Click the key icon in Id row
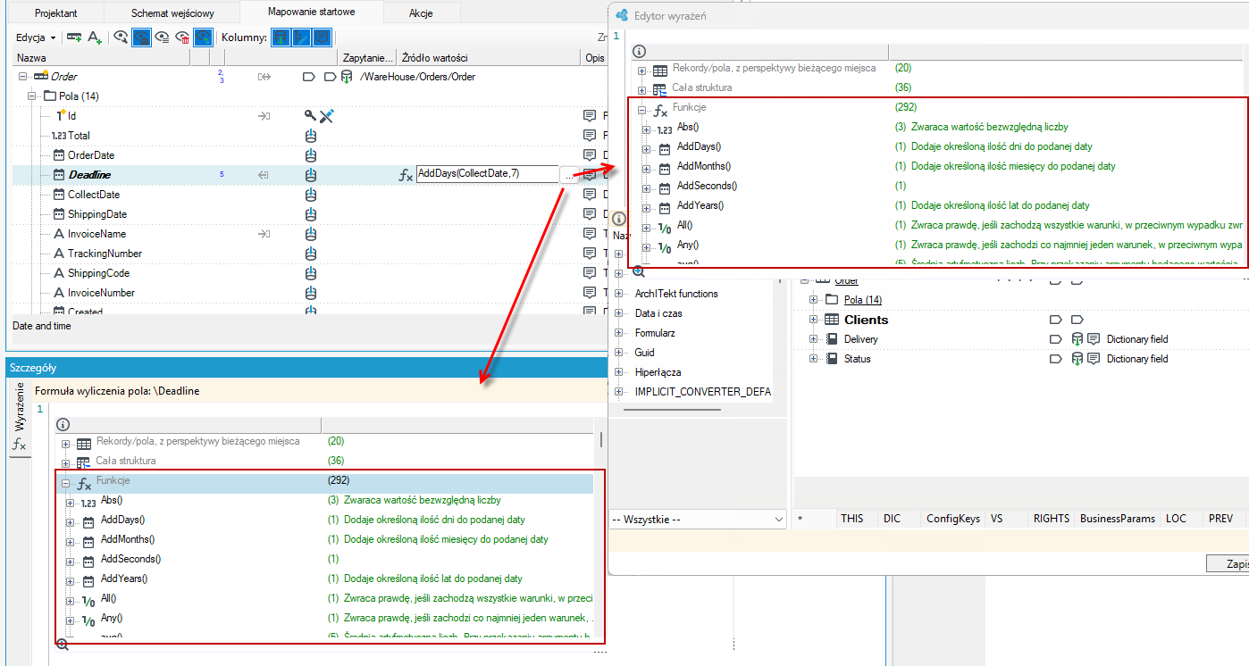 (310, 116)
